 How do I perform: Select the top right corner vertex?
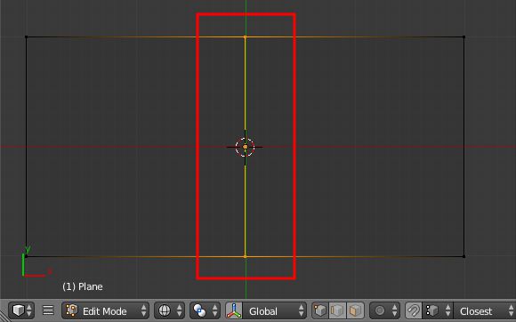tap(464, 37)
